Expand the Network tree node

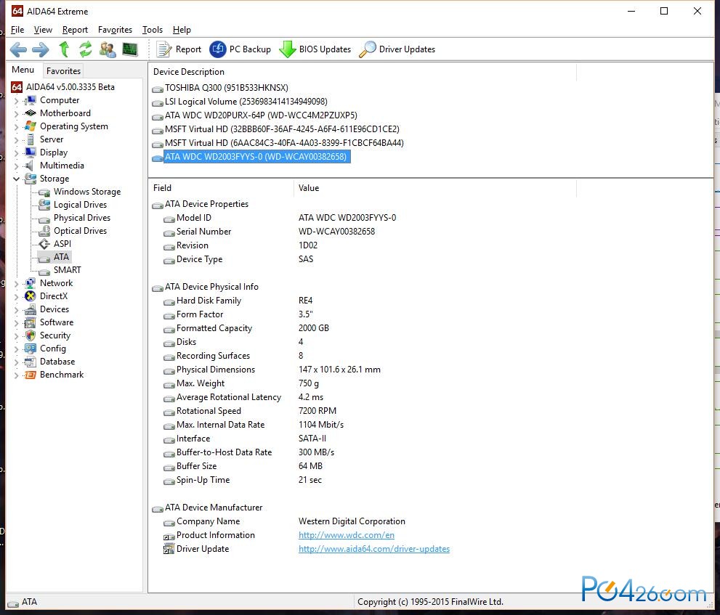click(17, 284)
